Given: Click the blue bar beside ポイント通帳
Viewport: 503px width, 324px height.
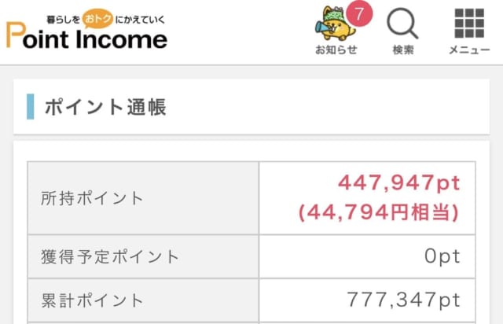Looking at the screenshot, I should click(31, 106).
